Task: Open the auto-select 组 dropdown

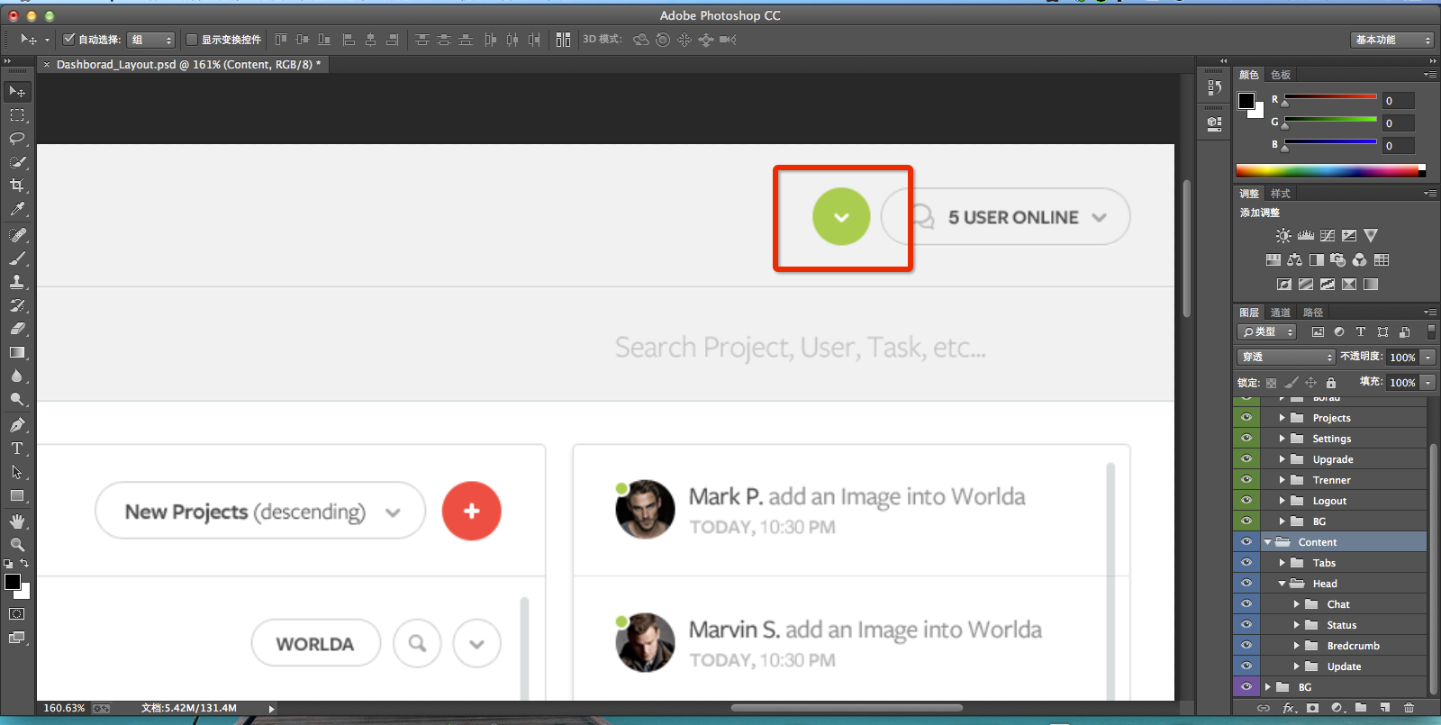Action: click(150, 40)
